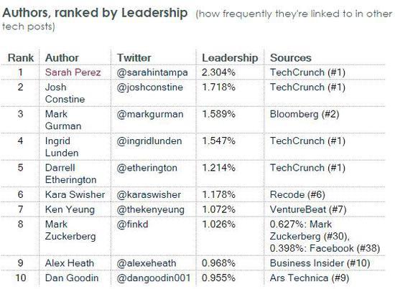Open the @sarahintampa Twitter handle
395x289 pixels.
152,72
